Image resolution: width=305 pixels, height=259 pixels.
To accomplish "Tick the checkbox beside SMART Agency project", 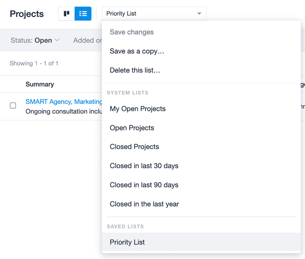I will (x=13, y=106).
